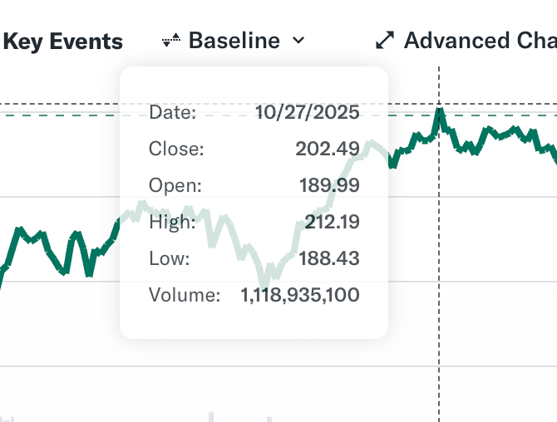The image size is (557, 422).
Task: Click the "Date:" label in the tooltip
Action: coord(172,113)
